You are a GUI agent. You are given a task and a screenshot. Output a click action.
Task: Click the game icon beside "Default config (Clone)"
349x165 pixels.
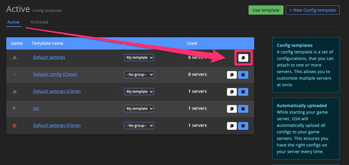click(14, 75)
